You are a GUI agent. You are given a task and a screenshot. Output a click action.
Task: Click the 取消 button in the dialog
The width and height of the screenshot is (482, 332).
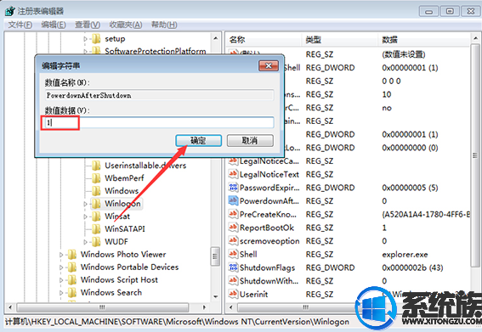(250, 141)
